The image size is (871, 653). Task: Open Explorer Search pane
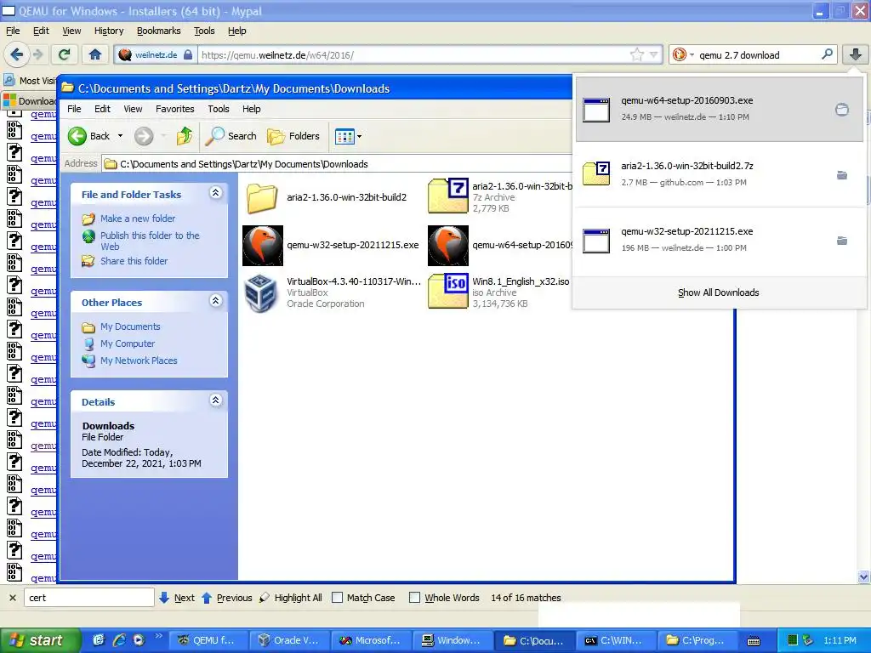tap(231, 136)
